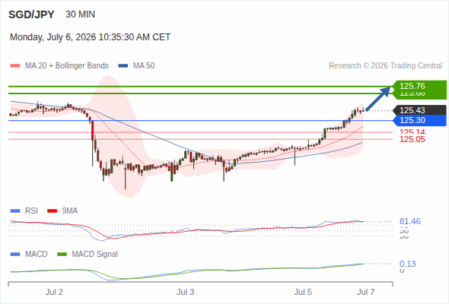Click the MACD legend label

coord(37,254)
